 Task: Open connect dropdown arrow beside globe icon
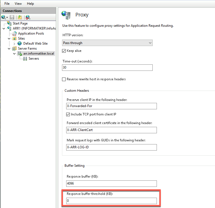[x=7, y=18]
